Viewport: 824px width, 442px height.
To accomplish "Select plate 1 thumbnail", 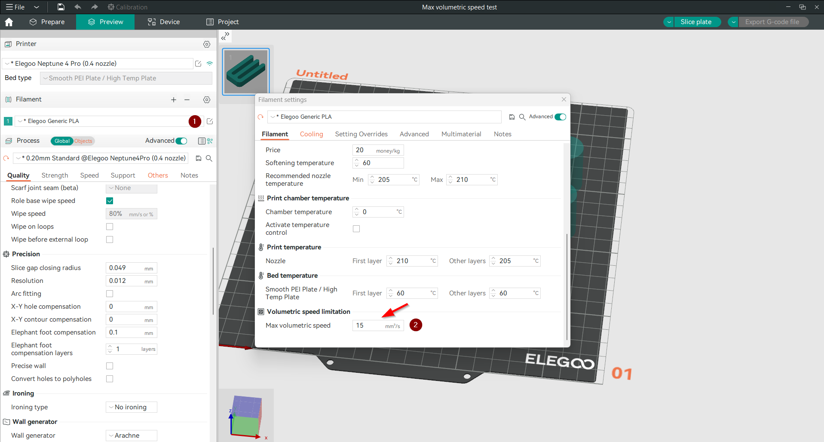I will (x=246, y=71).
